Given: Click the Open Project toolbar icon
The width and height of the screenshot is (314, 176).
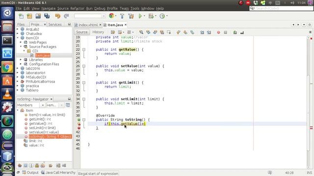Looking at the screenshot, I should (x=38, y=16).
